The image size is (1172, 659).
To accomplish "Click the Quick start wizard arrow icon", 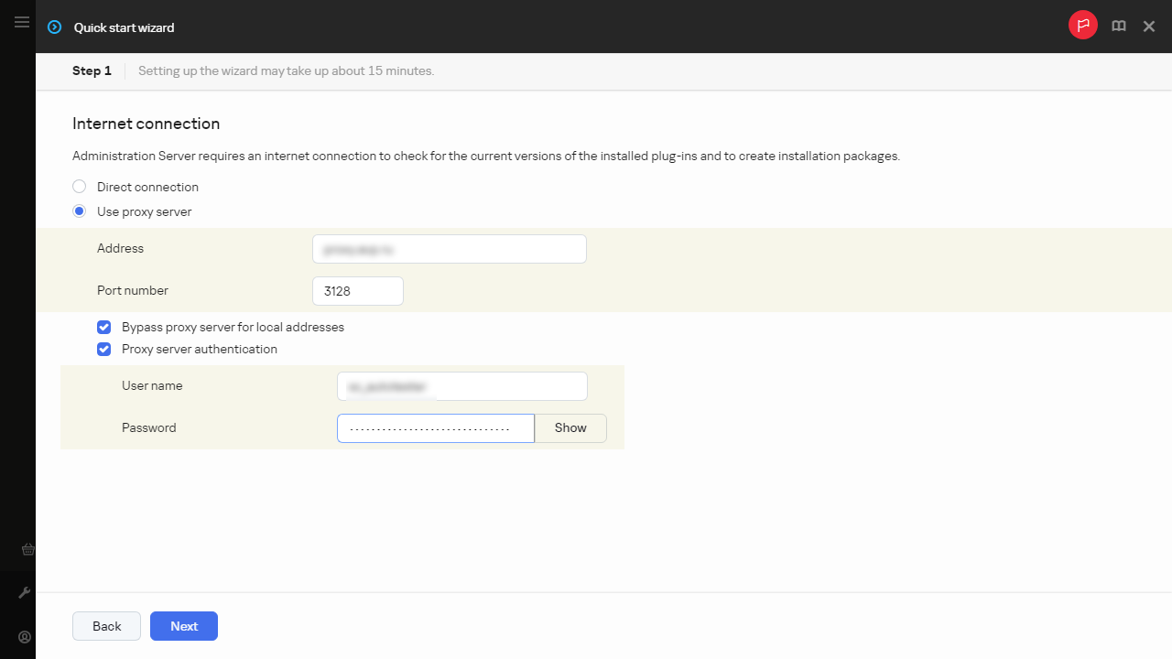I will click(55, 27).
